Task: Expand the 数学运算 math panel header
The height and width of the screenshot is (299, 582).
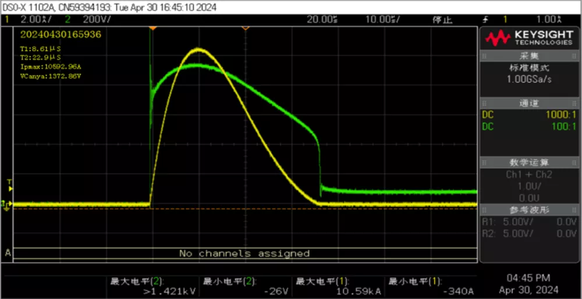Action: [530, 162]
